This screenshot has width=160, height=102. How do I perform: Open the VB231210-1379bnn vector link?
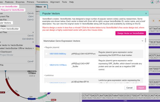(x=58, y=65)
